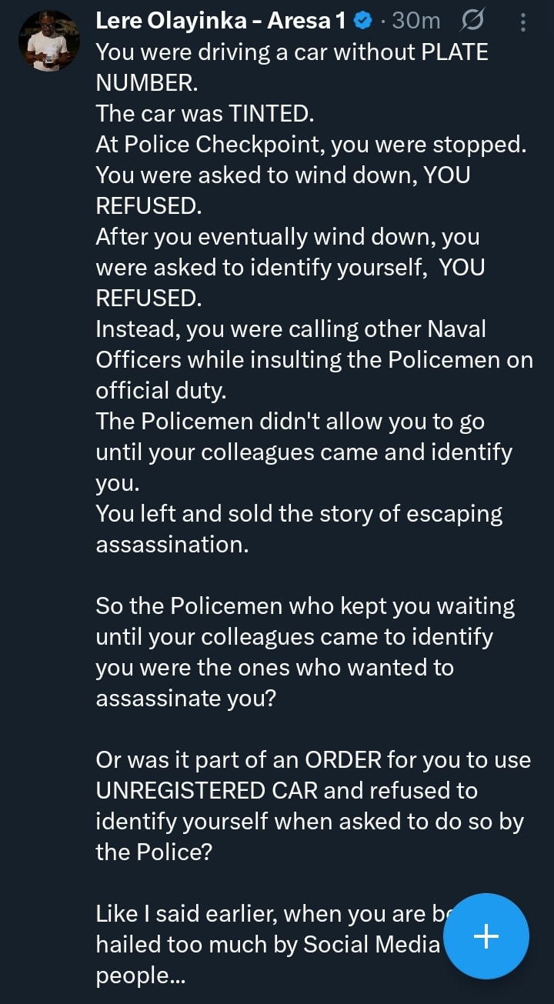This screenshot has height=1004, width=554.
Task: Tap the question ending 'the Police?'
Action: [x=153, y=852]
